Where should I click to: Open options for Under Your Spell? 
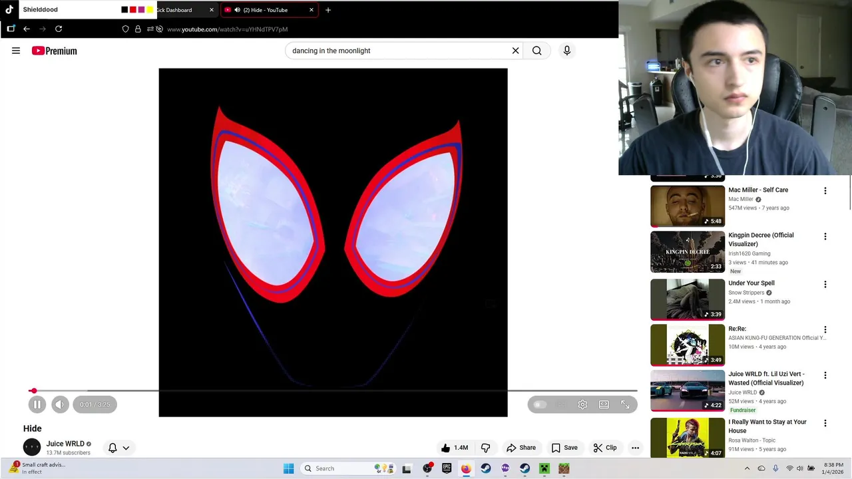(825, 284)
